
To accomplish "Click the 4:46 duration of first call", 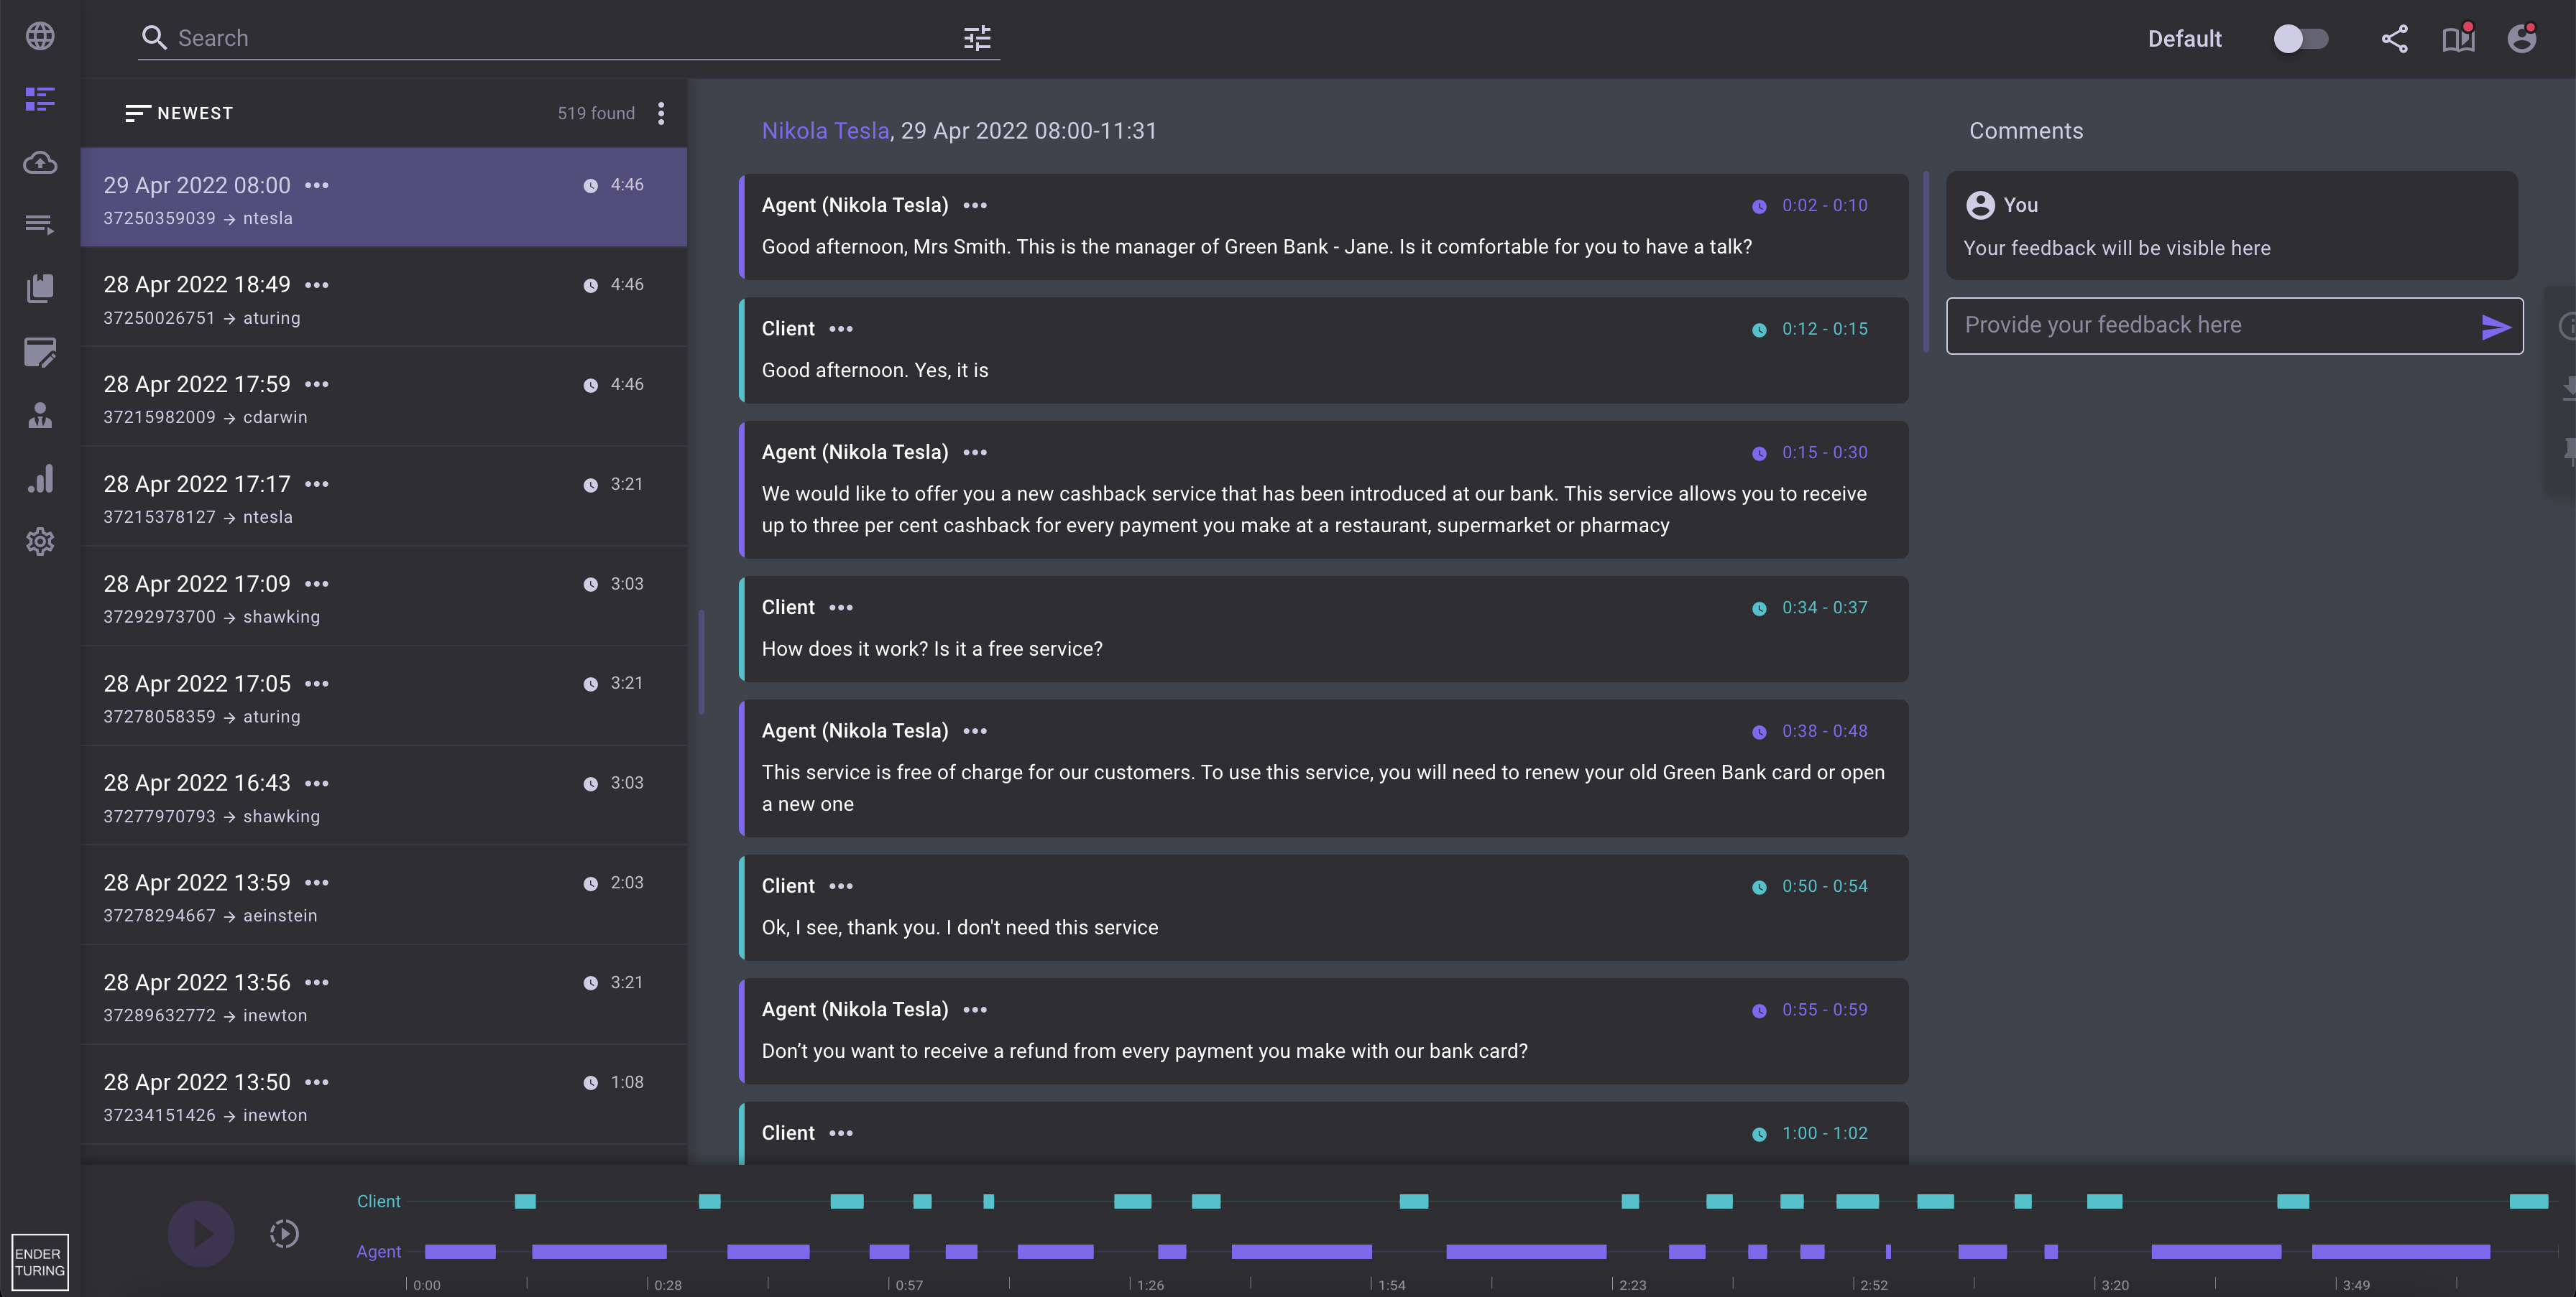I will point(627,185).
